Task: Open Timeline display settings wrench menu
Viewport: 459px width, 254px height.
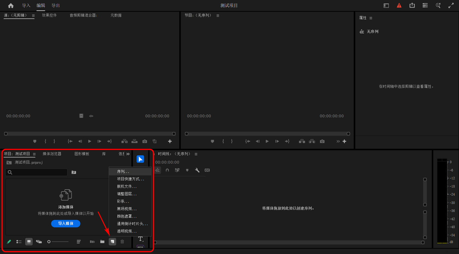Action: coord(197,170)
